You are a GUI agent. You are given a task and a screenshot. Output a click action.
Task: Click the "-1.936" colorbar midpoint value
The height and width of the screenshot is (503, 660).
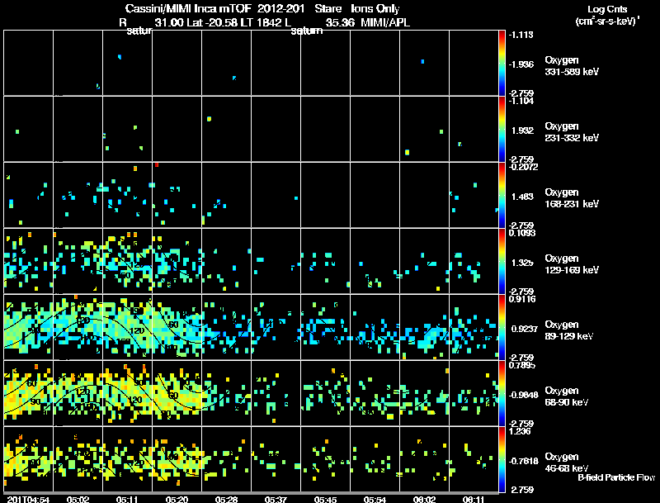[521, 64]
